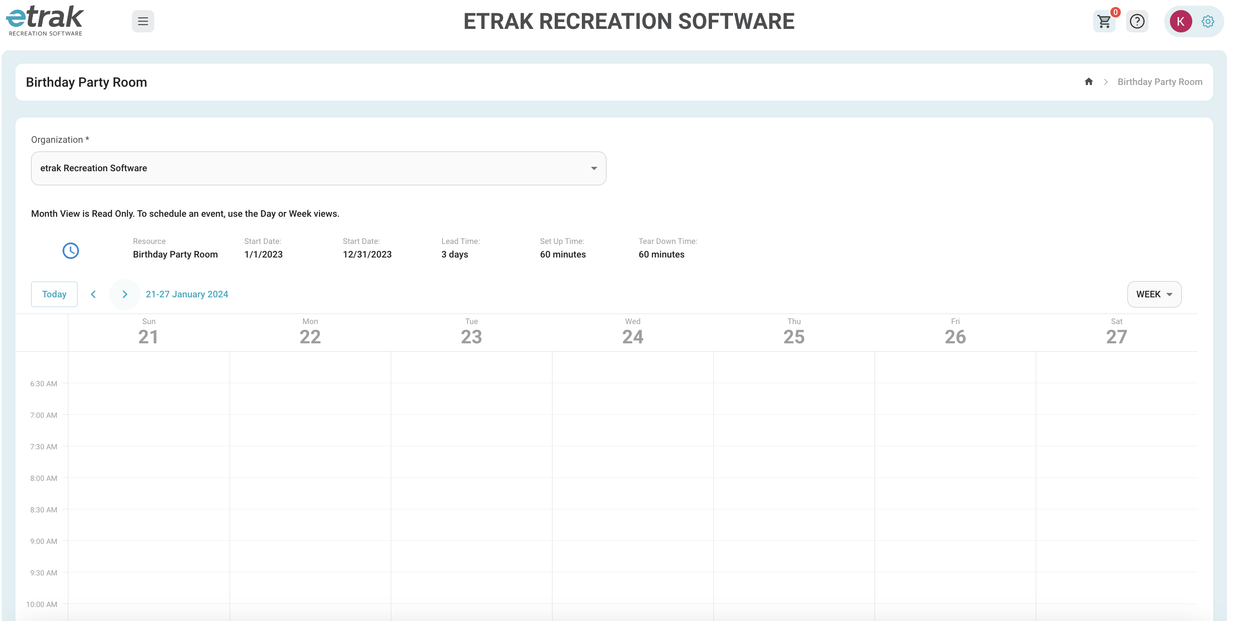This screenshot has width=1233, height=621.
Task: Open the hamburger navigation menu
Action: coord(143,21)
